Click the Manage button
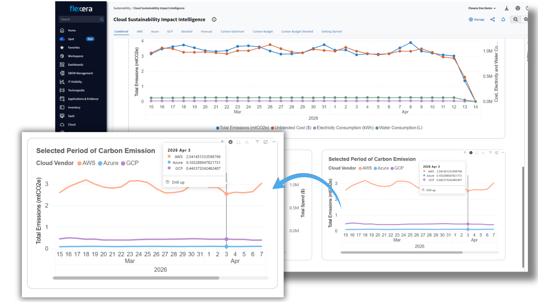This screenshot has height=302, width=538. 476,19
